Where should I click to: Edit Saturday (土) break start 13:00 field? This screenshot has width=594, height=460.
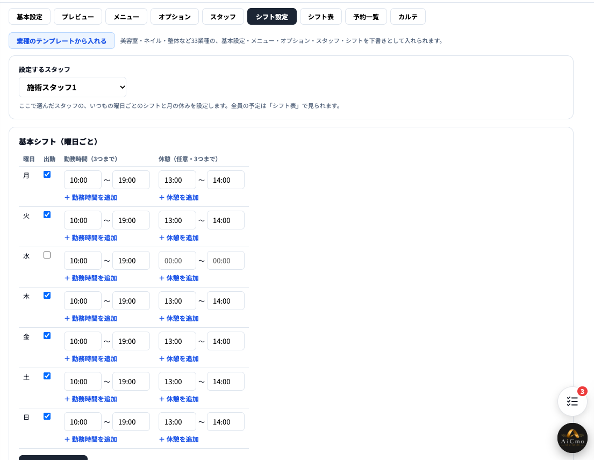click(177, 382)
